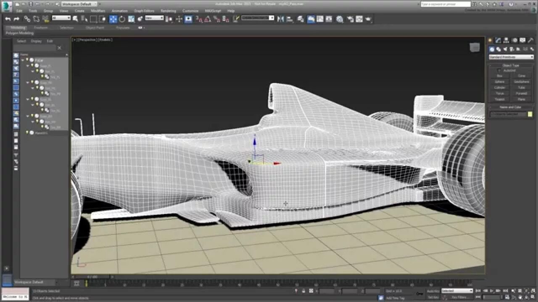Viewport: 538px width, 302px height.
Task: Select the Unlink Selection tool
Action: coord(36,19)
